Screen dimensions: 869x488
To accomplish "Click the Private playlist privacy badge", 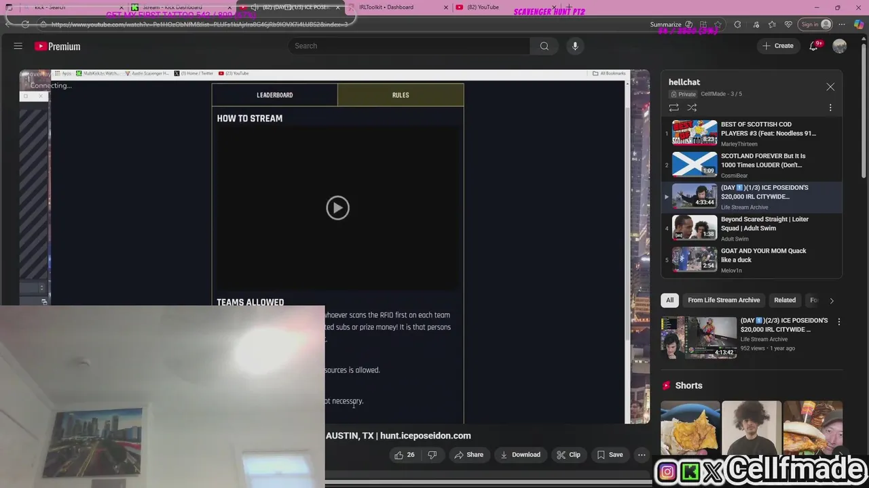I will click(x=684, y=94).
